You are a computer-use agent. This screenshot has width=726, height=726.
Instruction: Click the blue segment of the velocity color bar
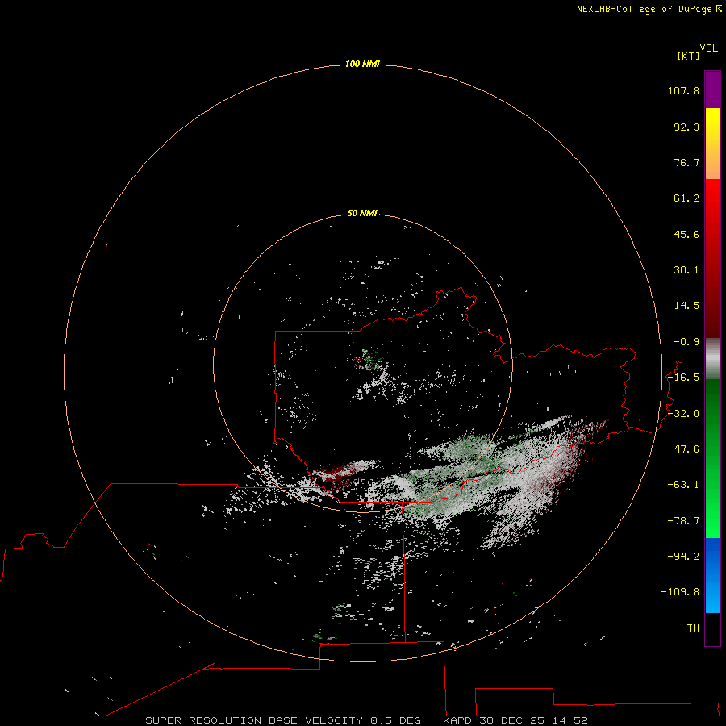tap(712, 575)
